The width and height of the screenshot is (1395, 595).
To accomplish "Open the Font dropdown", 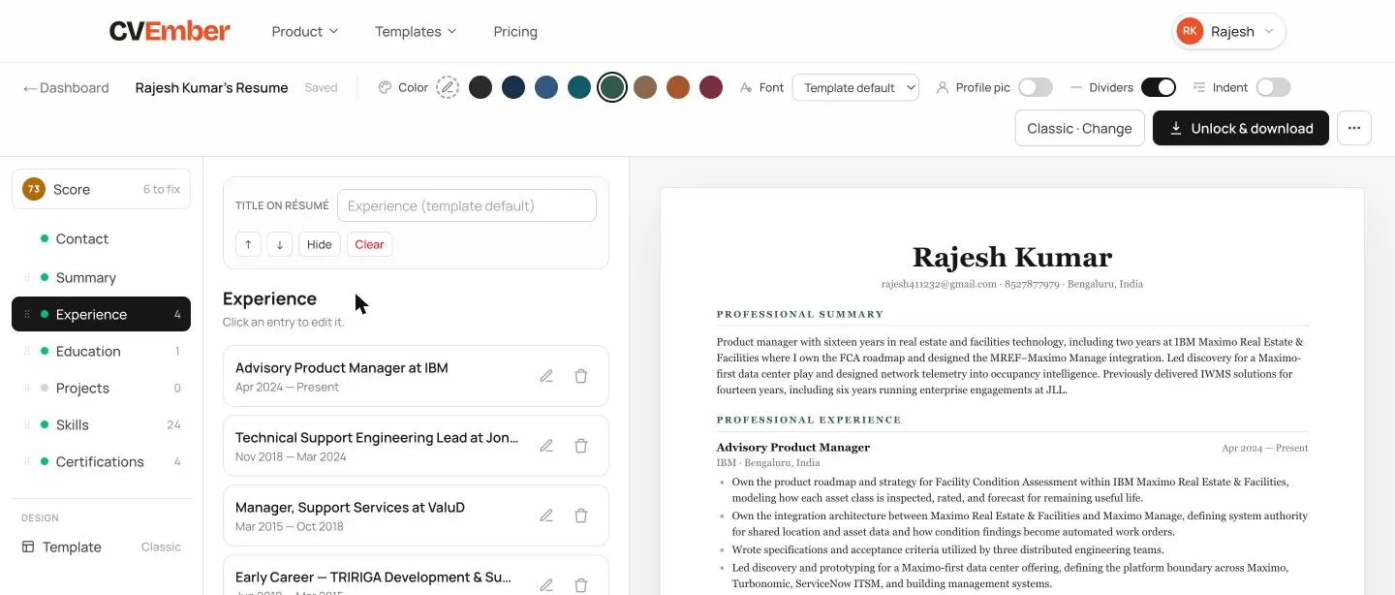I will pyautogui.click(x=855, y=87).
